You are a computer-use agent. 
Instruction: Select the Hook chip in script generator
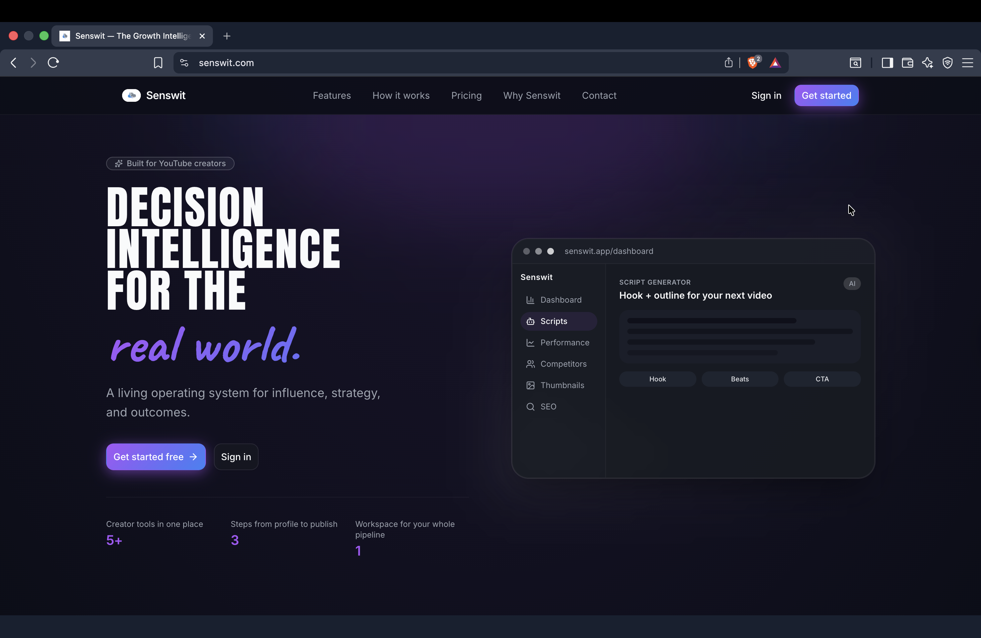[657, 379]
